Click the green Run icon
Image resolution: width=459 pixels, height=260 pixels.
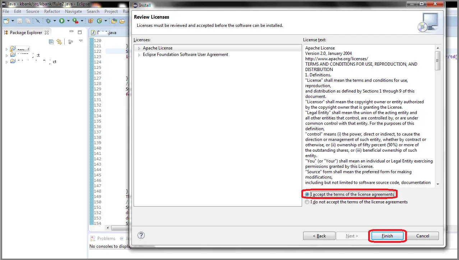(x=62, y=21)
